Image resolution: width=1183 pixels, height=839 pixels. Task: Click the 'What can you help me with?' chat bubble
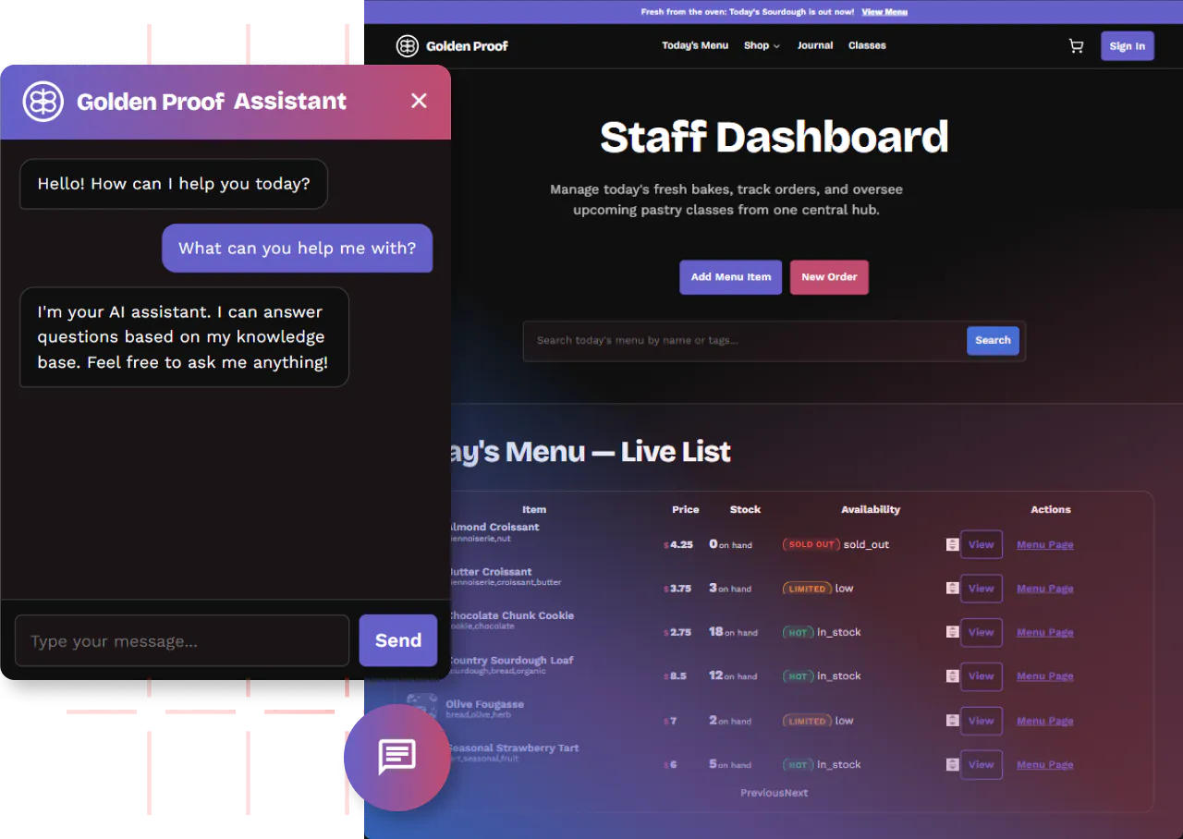(x=298, y=248)
